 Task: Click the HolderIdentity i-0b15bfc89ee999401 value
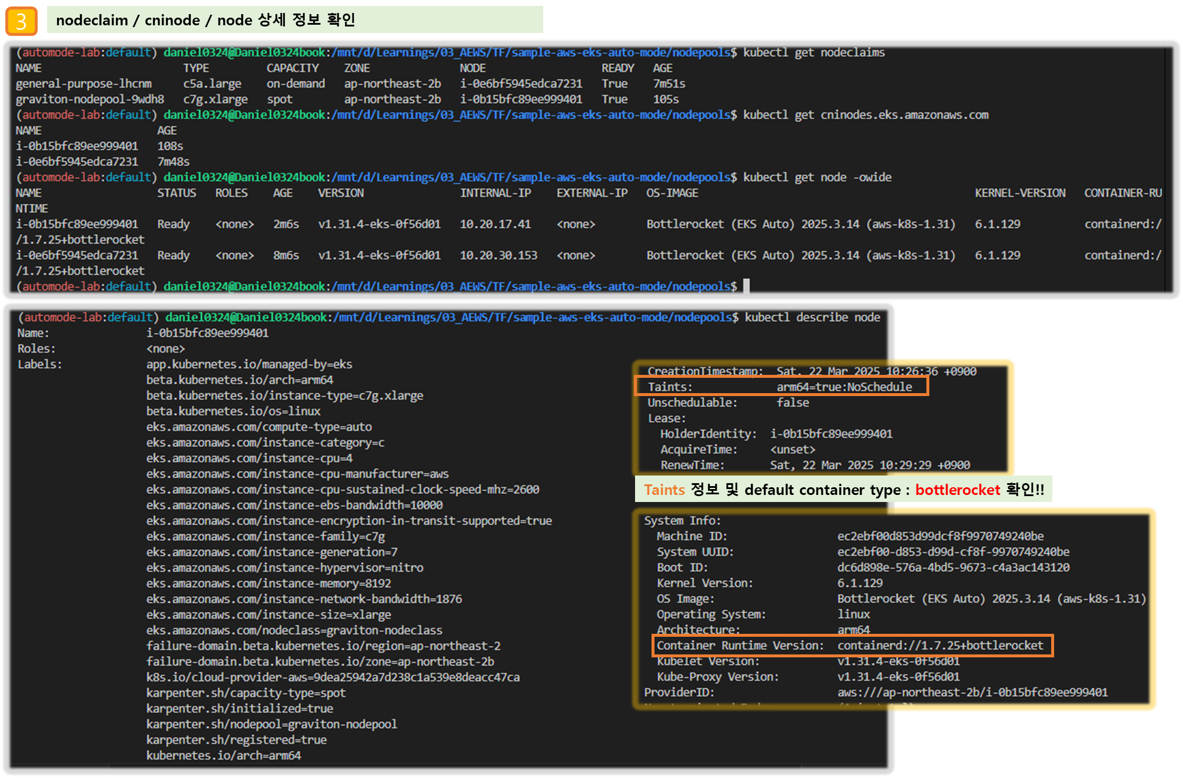pos(831,434)
